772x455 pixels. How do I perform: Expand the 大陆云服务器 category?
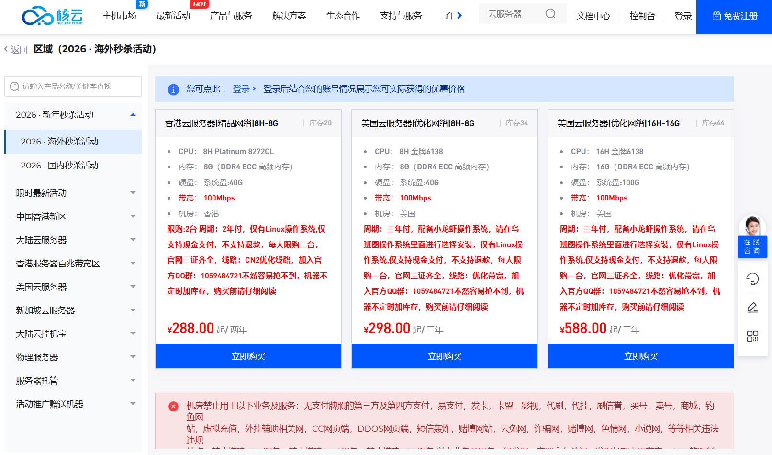[x=133, y=240]
